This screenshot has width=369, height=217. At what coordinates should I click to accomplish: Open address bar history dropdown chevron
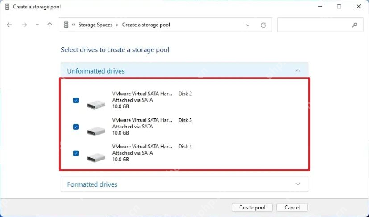248,25
